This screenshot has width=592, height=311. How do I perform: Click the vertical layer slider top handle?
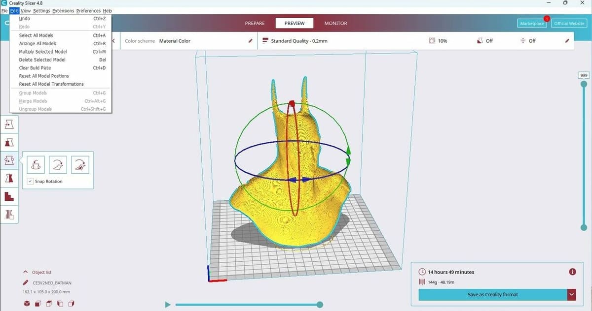[584, 84]
